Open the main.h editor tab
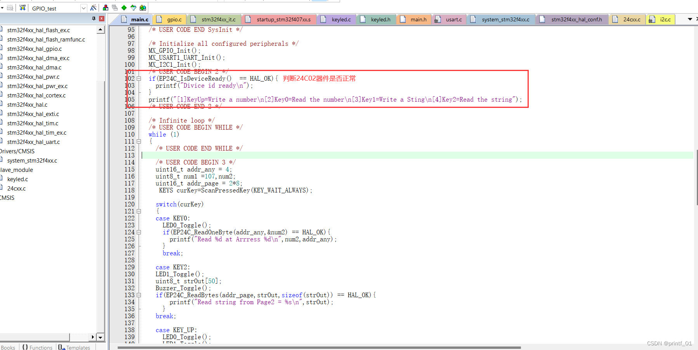698x350 pixels. 413,19
